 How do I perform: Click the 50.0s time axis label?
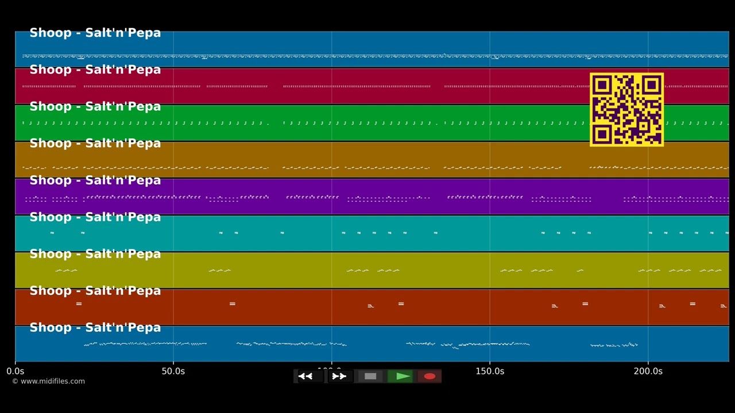click(173, 371)
